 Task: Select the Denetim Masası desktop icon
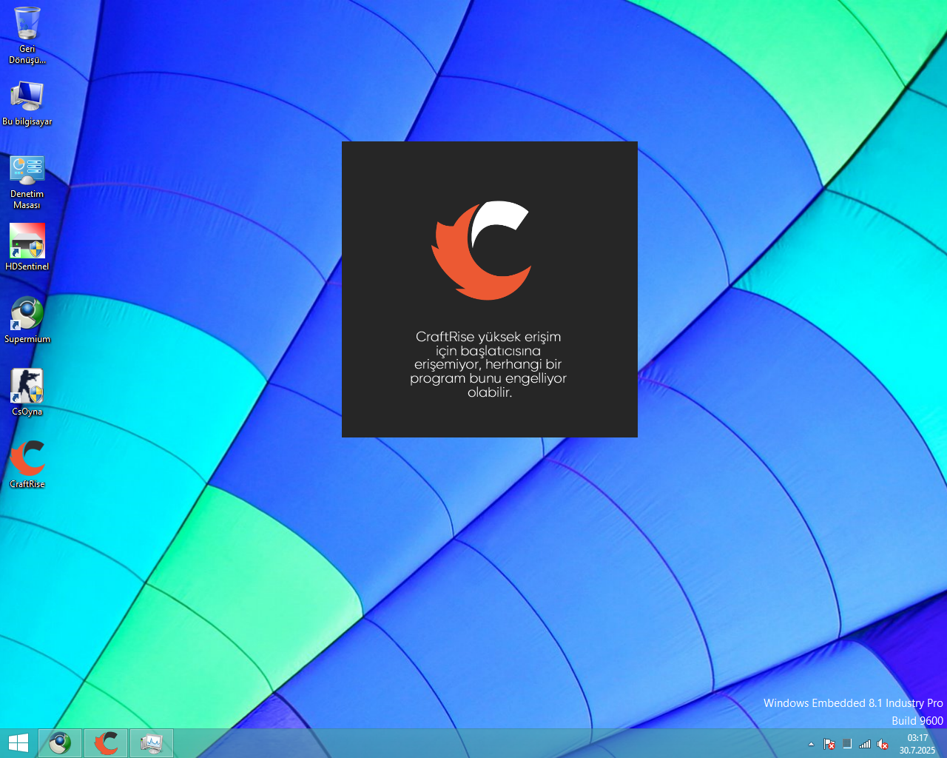pyautogui.click(x=27, y=182)
